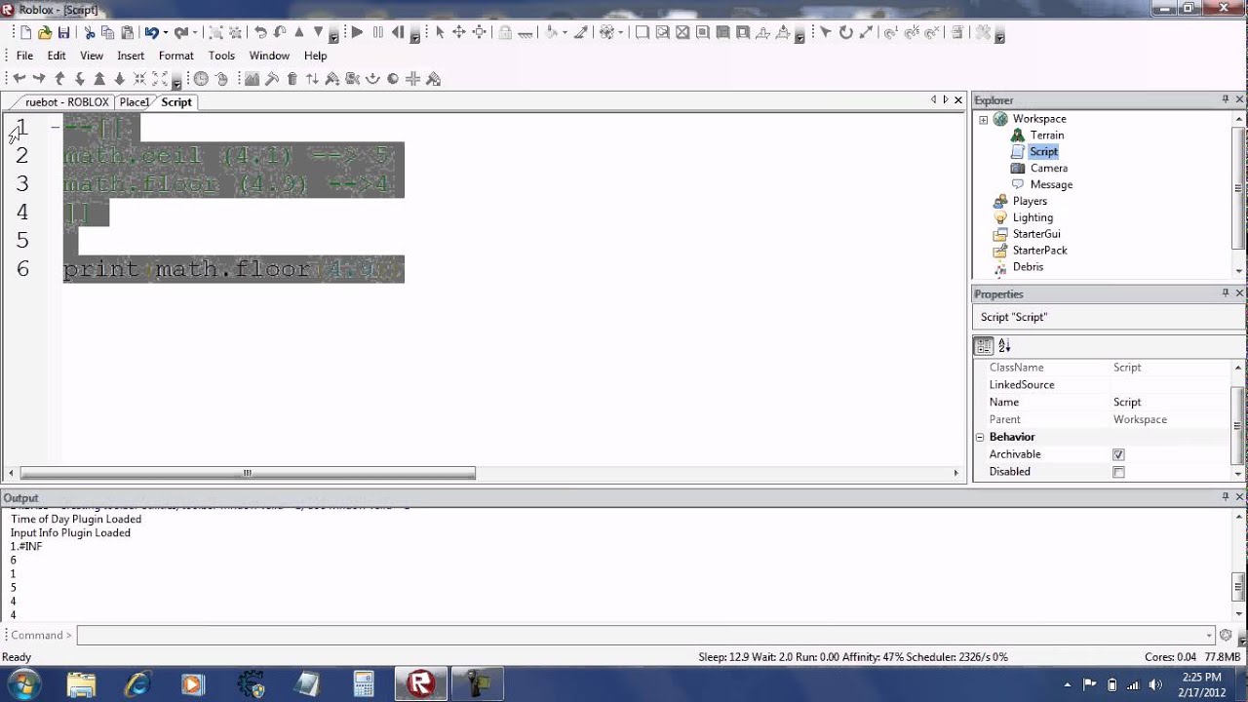Click the crosshair plus tool icon
This screenshot has height=702, width=1248.
[x=412, y=79]
